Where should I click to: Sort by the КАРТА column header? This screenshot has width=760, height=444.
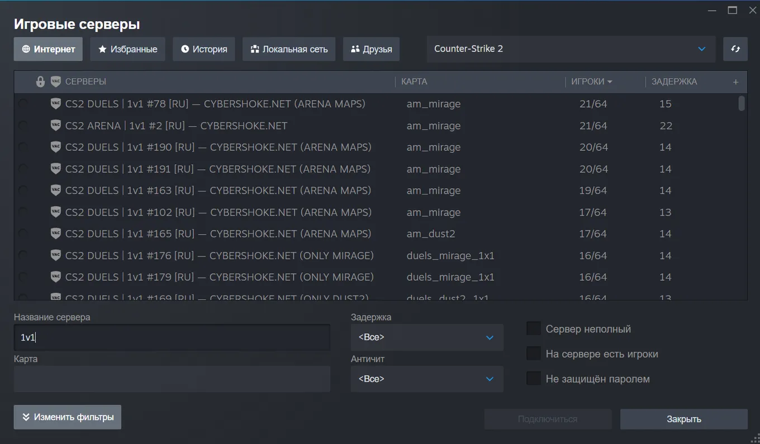click(x=414, y=82)
